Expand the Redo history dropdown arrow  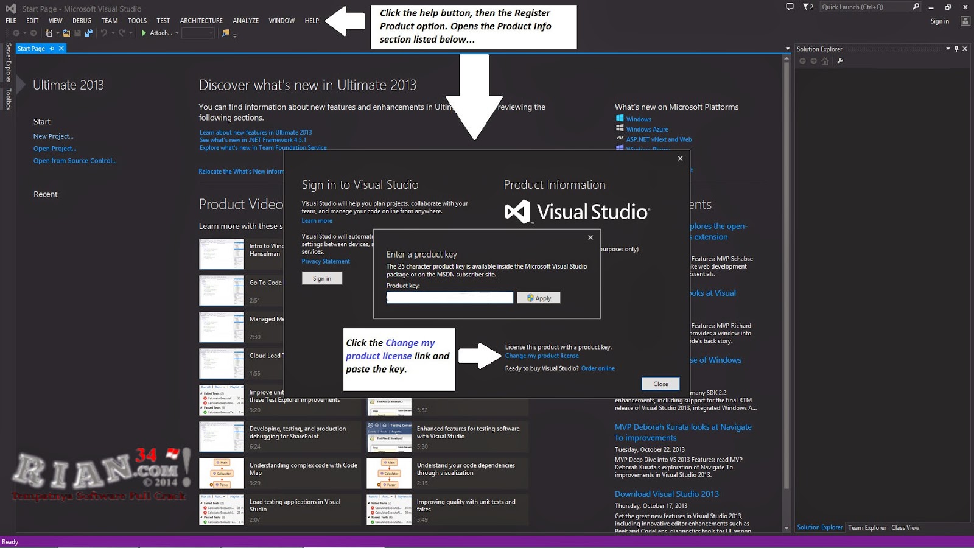pyautogui.click(x=130, y=33)
